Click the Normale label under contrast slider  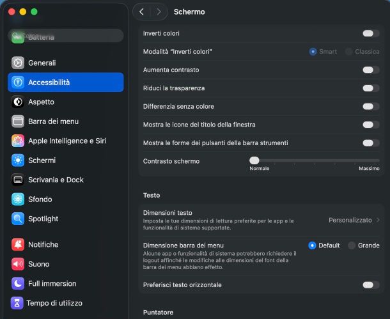tap(260, 168)
